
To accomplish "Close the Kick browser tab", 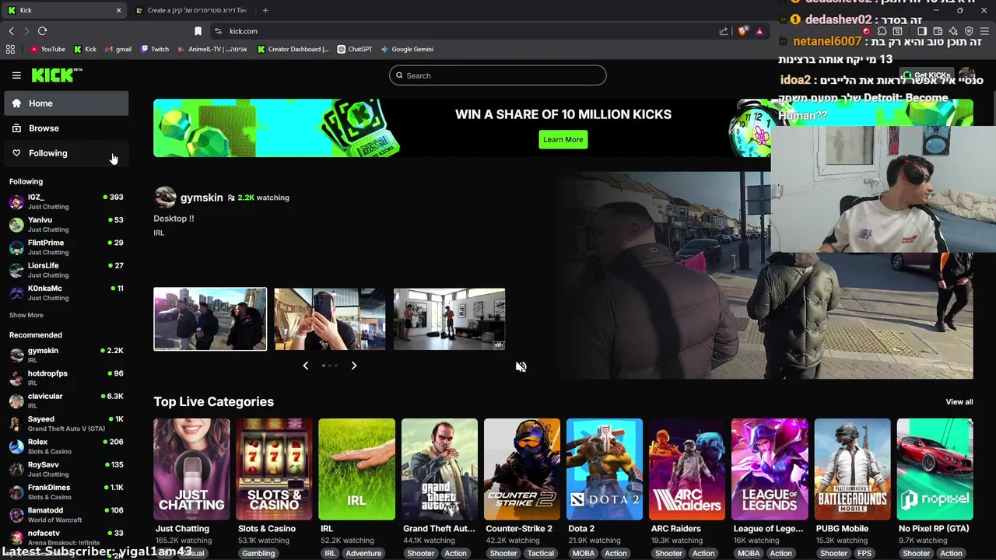I will (118, 10).
